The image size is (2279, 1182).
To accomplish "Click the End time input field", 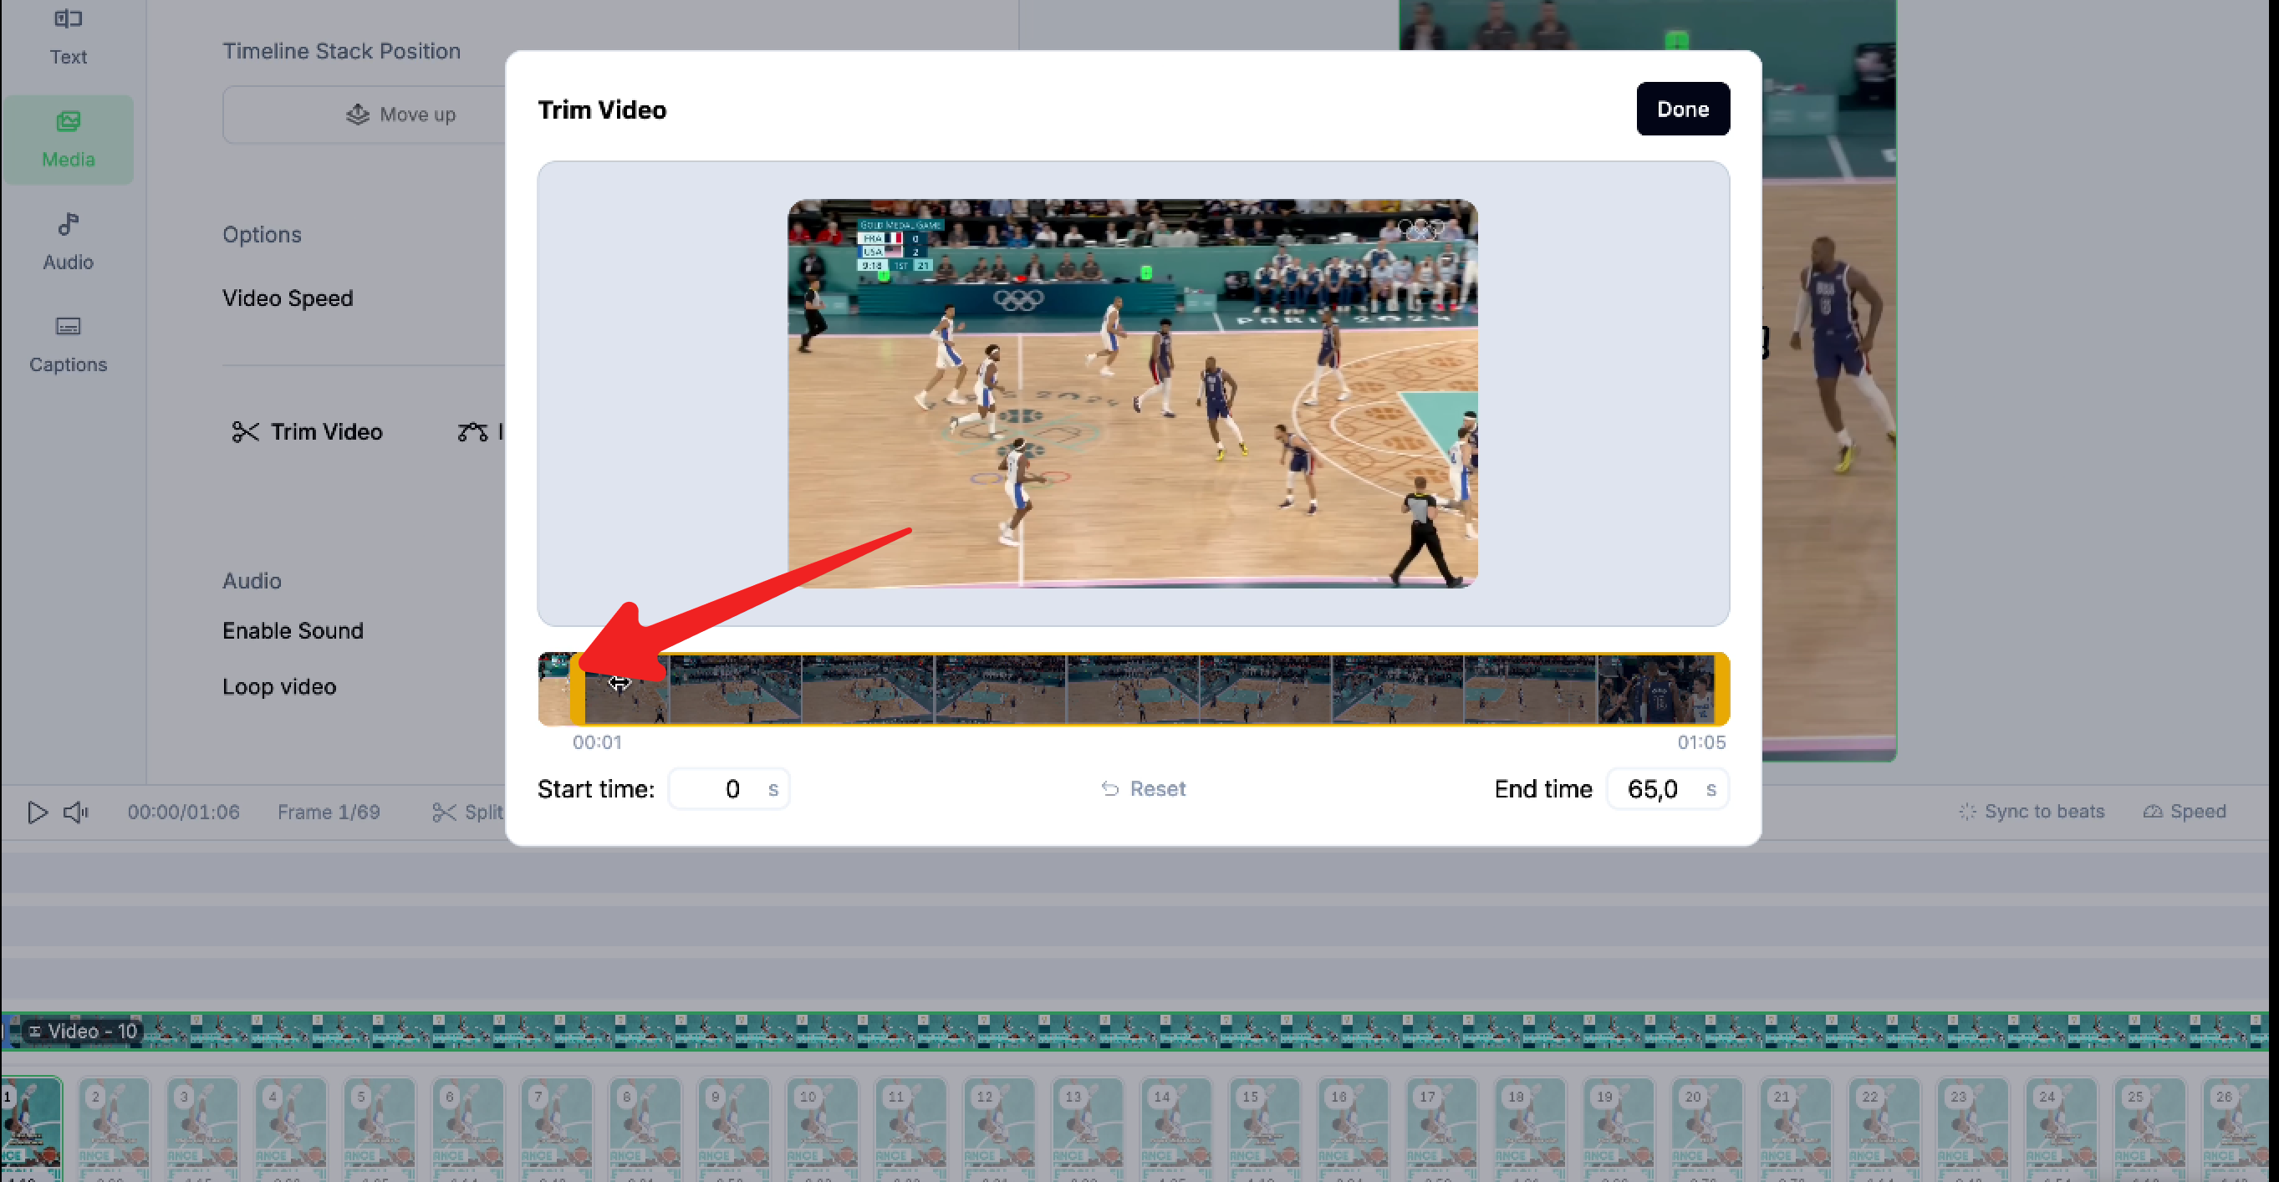I will tap(1654, 788).
